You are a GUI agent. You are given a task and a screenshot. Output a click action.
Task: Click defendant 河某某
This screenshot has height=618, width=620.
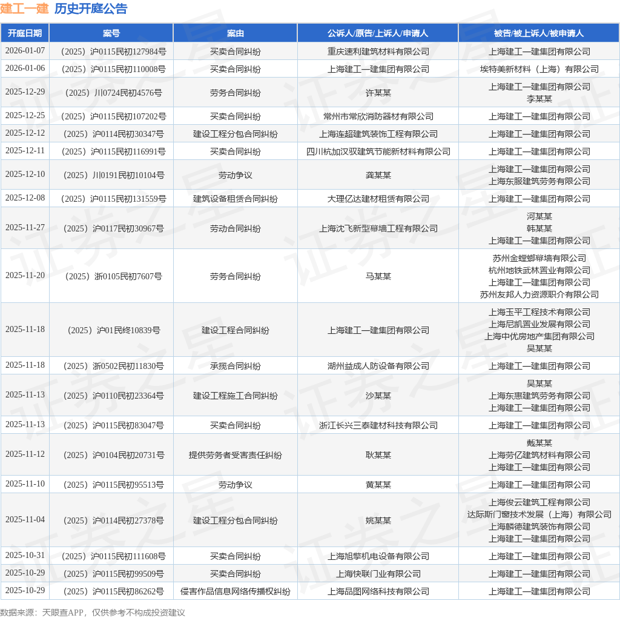pyautogui.click(x=539, y=216)
